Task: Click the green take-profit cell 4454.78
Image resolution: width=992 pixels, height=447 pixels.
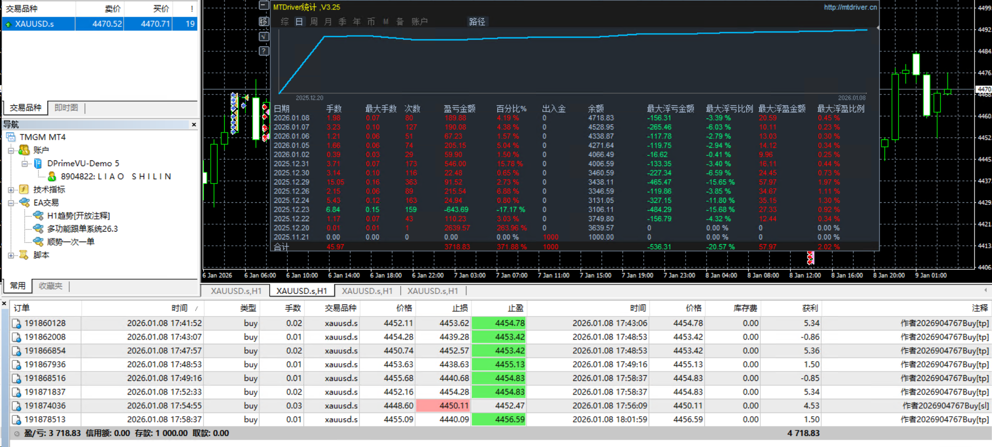Action: click(x=498, y=323)
